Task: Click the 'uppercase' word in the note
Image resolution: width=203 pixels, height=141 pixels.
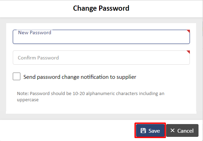Action: 28,100
